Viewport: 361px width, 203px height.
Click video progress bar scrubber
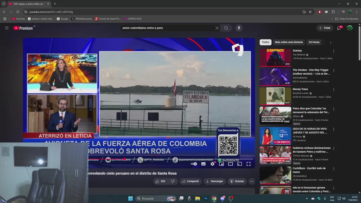click(124, 159)
